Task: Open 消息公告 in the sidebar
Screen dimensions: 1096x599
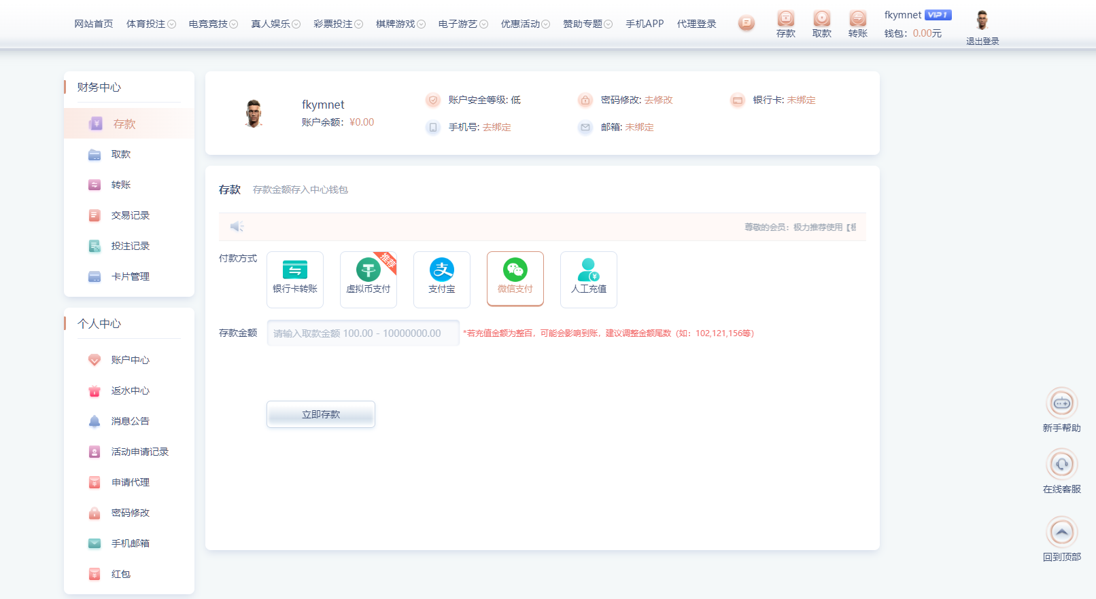Action: 129,421
